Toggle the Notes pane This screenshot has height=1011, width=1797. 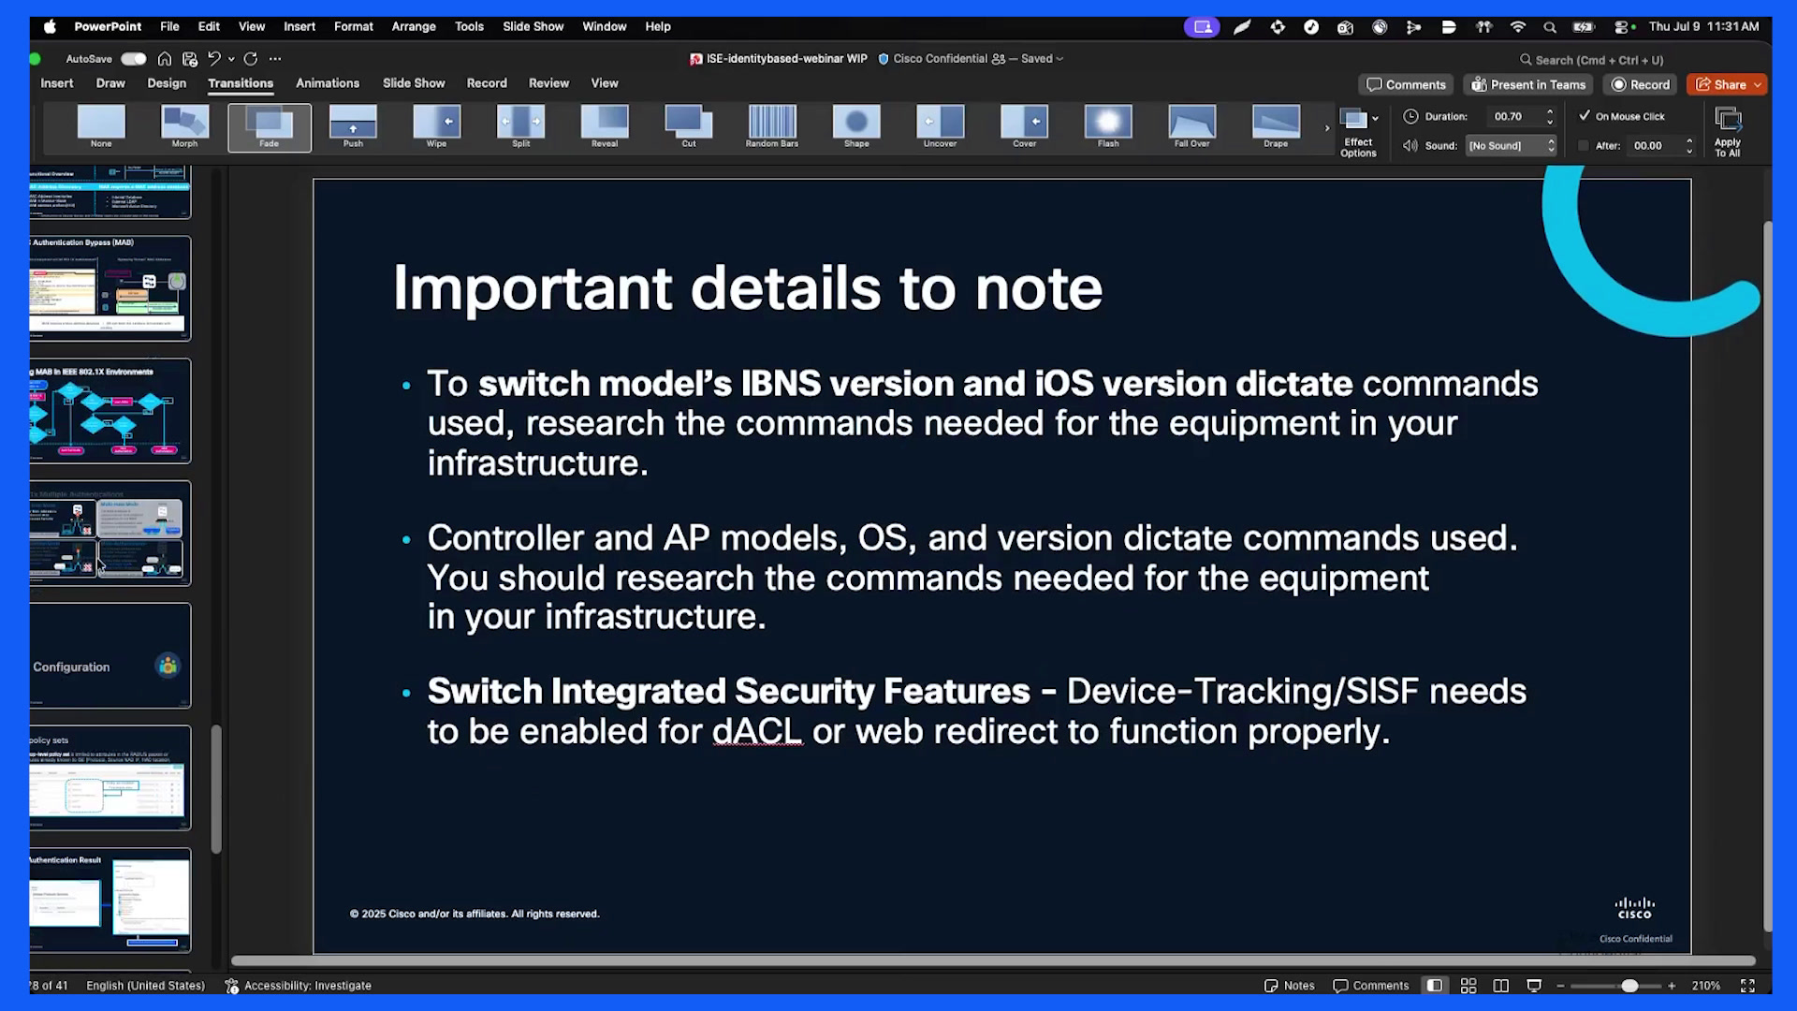point(1290,986)
